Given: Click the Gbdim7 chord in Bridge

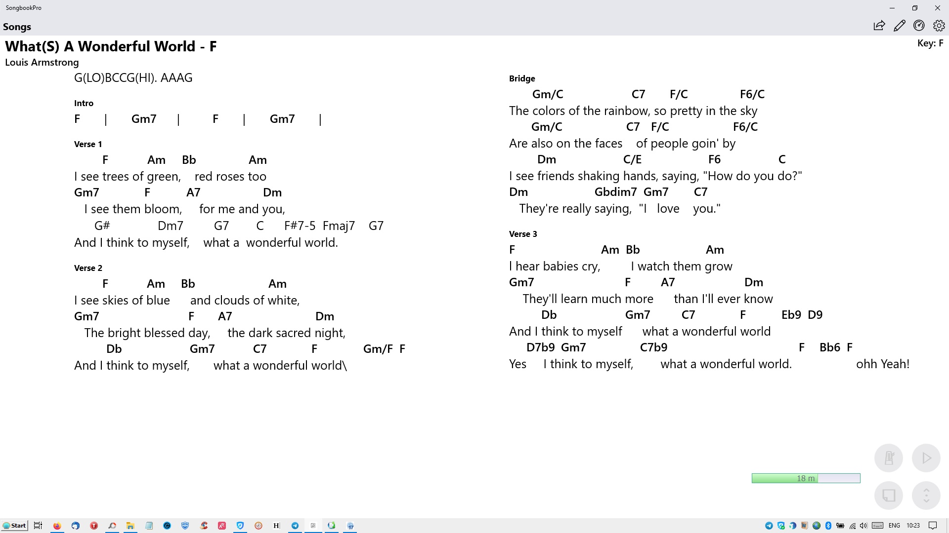Looking at the screenshot, I should [615, 192].
